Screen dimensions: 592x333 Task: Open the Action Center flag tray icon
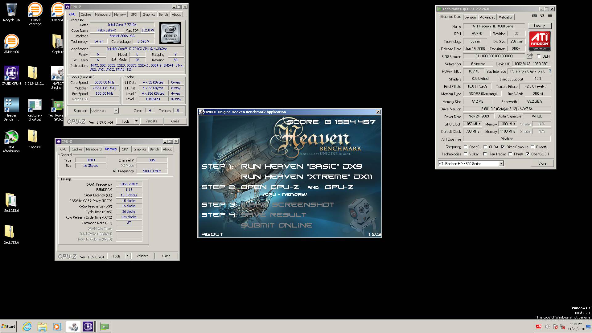pos(555,327)
